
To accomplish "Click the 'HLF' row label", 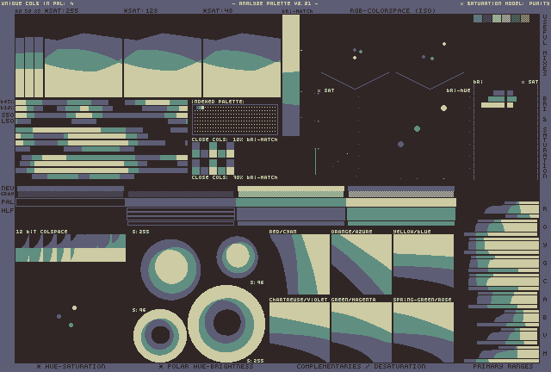I will tap(8, 210).
